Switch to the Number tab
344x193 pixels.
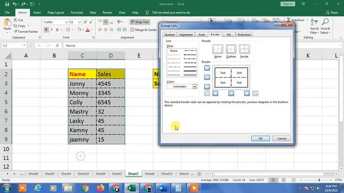170,34
